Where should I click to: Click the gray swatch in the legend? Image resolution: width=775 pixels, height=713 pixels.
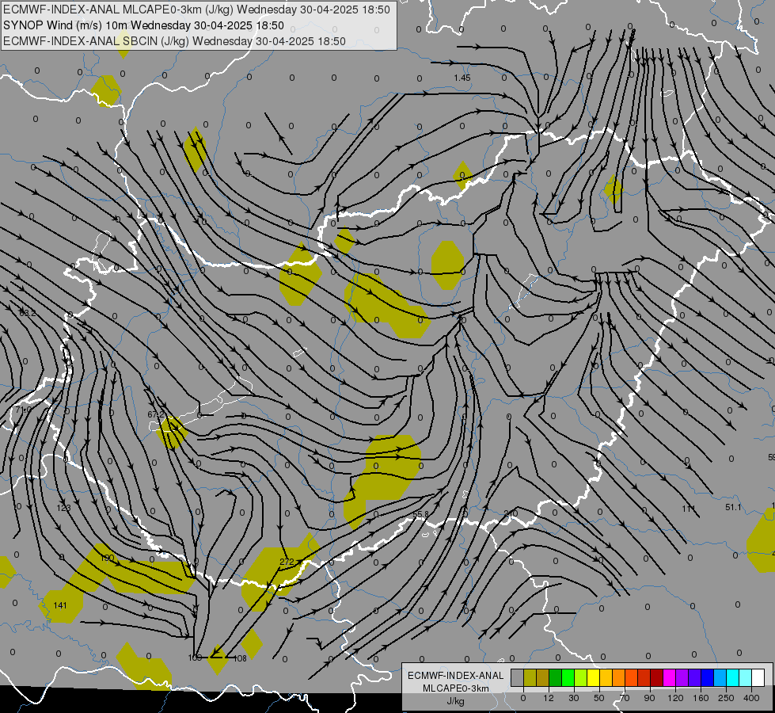coord(518,677)
